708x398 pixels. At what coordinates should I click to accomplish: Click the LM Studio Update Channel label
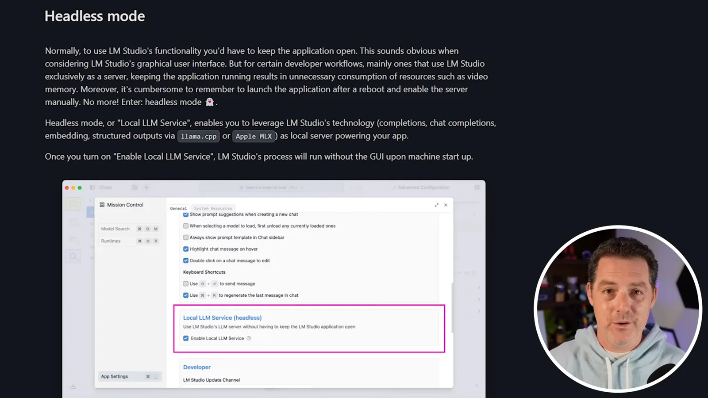(212, 380)
